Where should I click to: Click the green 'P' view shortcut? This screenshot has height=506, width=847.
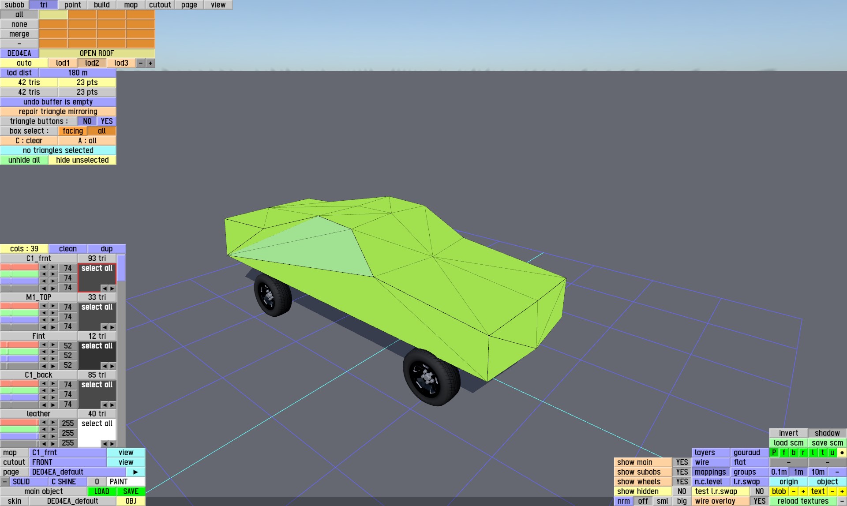(x=774, y=453)
